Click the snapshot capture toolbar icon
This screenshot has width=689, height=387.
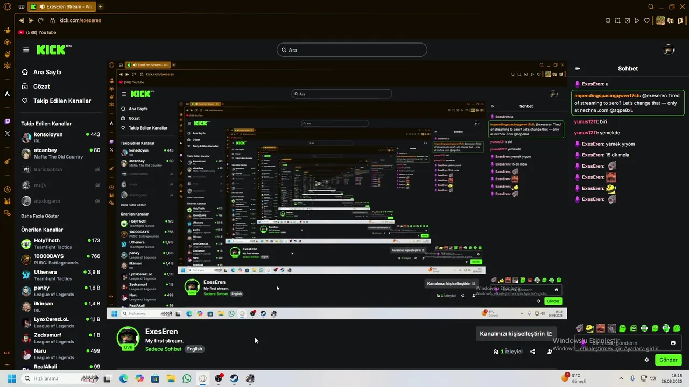click(x=618, y=20)
